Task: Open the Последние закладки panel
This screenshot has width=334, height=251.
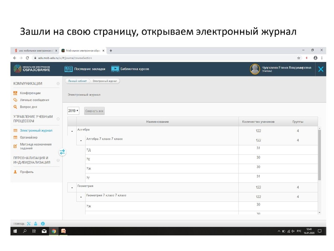Action: pos(90,68)
